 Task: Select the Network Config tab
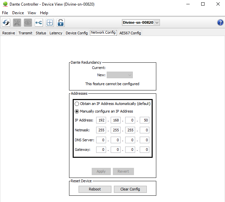pyautogui.click(x=103, y=33)
